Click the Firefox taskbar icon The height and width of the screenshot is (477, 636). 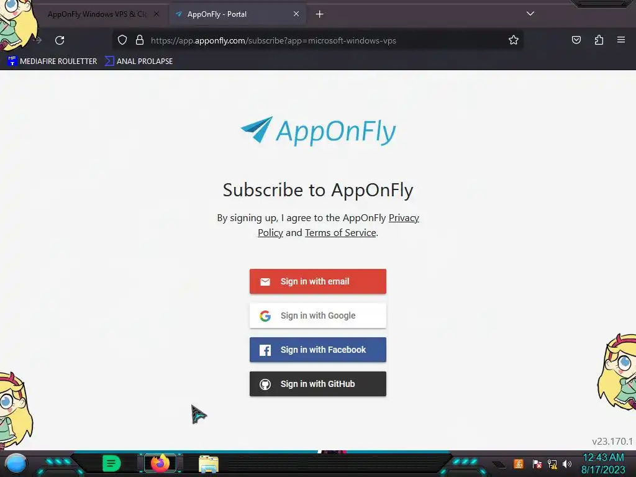point(160,463)
